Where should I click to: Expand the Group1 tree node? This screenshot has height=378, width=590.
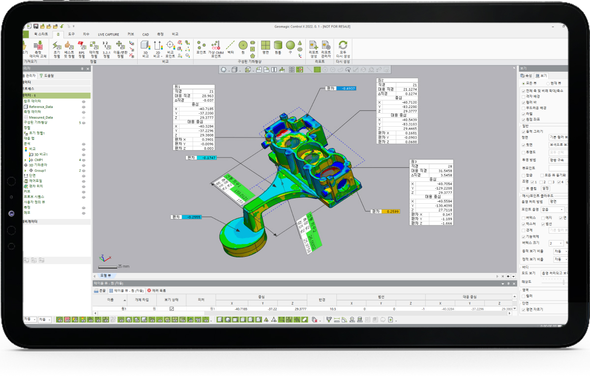25,170
